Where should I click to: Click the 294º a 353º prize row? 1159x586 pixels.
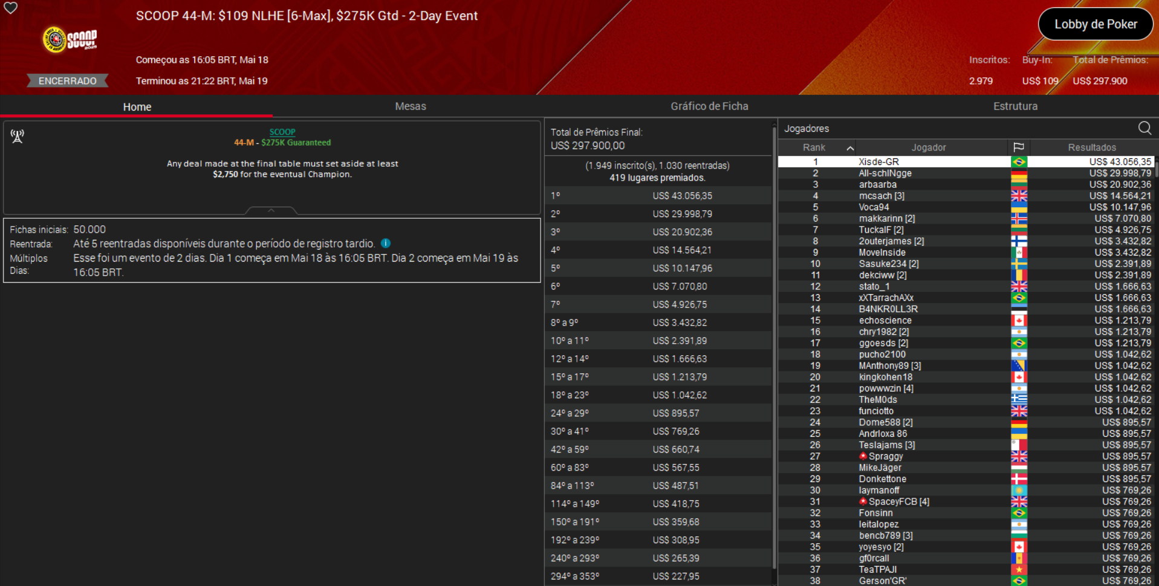pyautogui.click(x=658, y=576)
